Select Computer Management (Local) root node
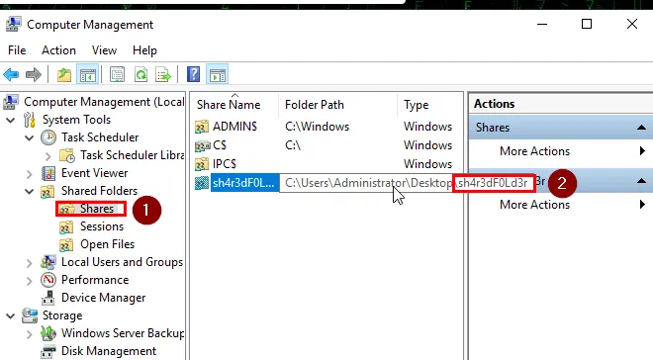Viewport: 653px width, 360px height. coord(104,102)
